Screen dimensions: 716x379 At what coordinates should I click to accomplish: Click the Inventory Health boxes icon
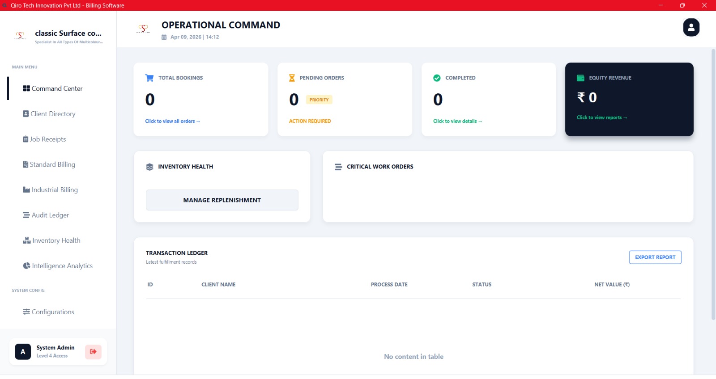(27, 240)
